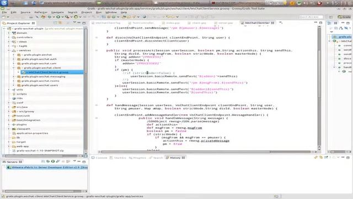Open the Edit menu
353x199 pixels.
click(x=13, y=12)
